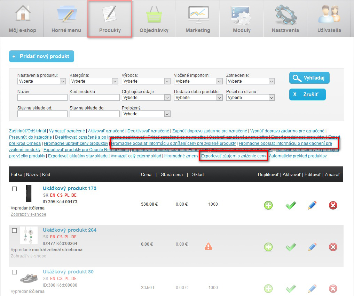This screenshot has height=296, width=354.
Task: Tick the checkbox for Ukážkový produkt 173
Action: (14, 189)
